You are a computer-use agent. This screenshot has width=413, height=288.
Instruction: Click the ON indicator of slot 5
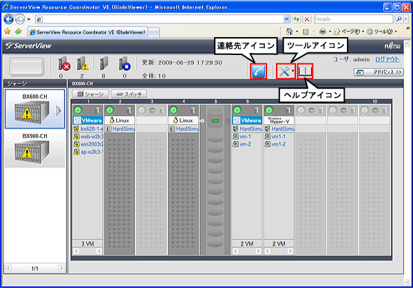tap(215, 121)
